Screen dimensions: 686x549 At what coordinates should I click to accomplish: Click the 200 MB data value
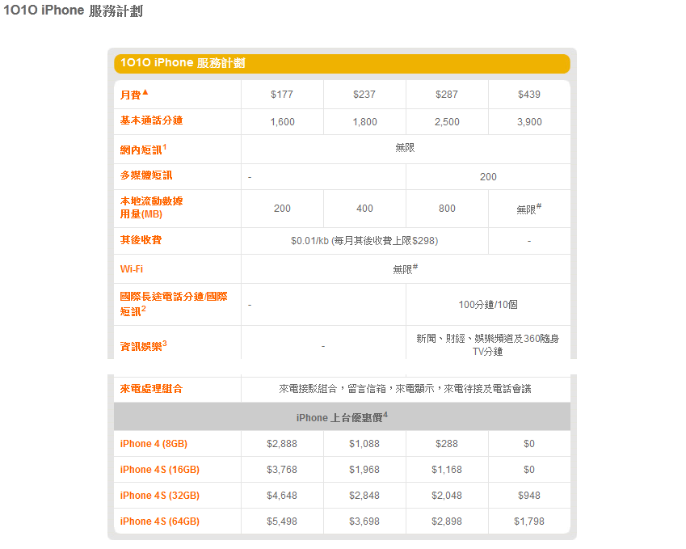tap(282, 209)
